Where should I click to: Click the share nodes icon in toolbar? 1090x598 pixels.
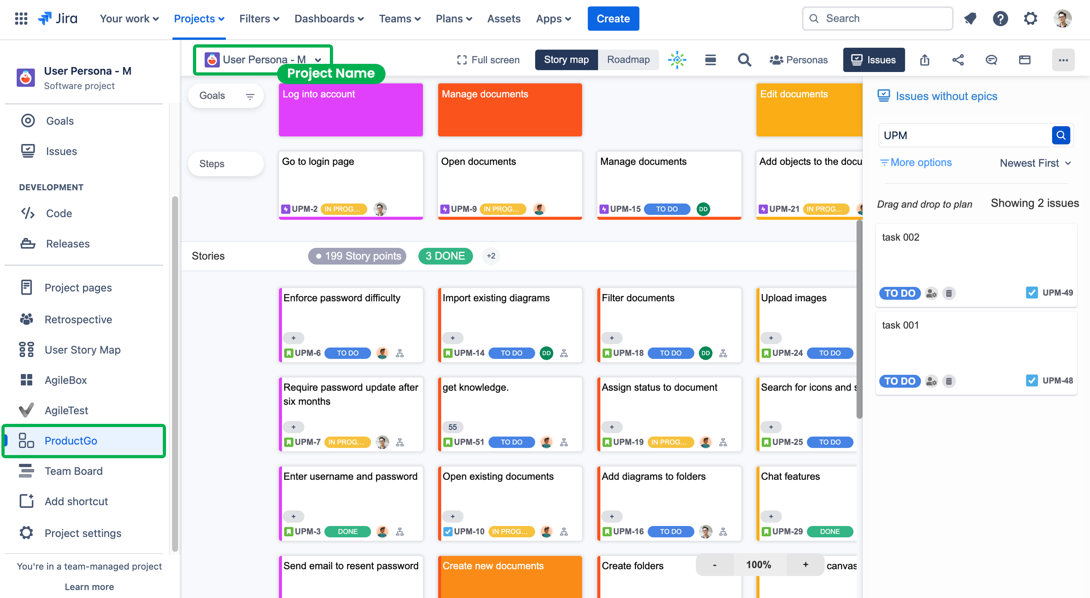pyautogui.click(x=958, y=60)
